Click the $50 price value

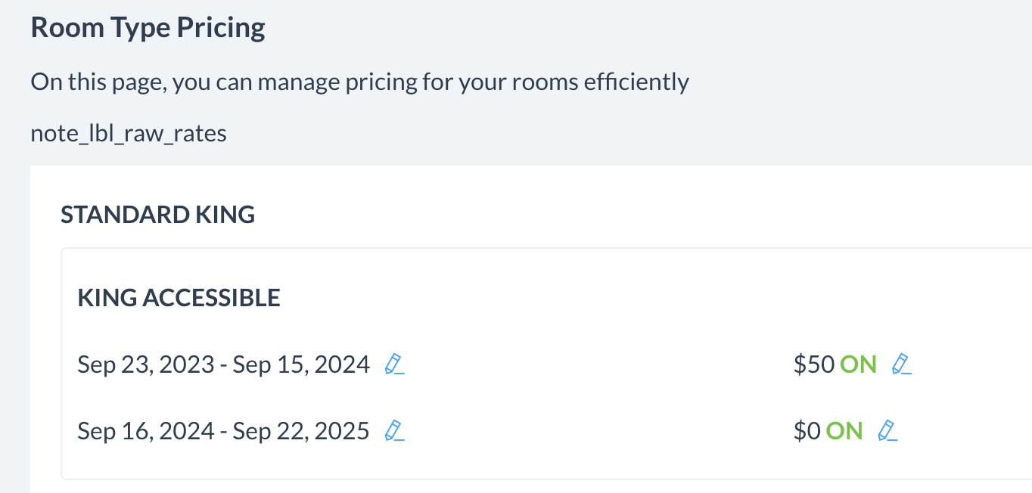click(814, 364)
